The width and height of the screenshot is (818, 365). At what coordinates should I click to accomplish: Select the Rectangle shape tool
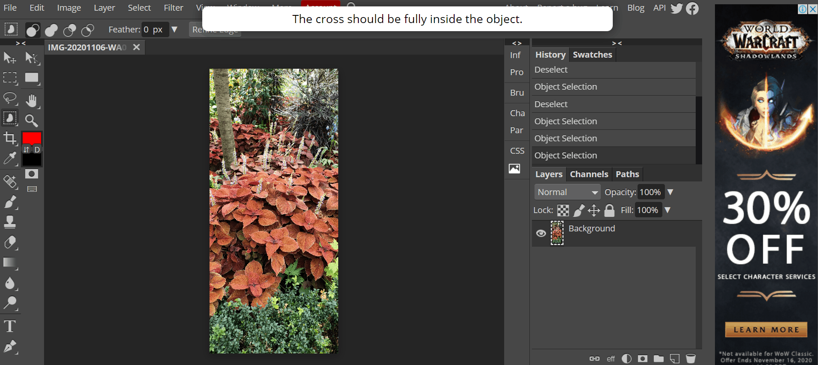click(x=32, y=78)
